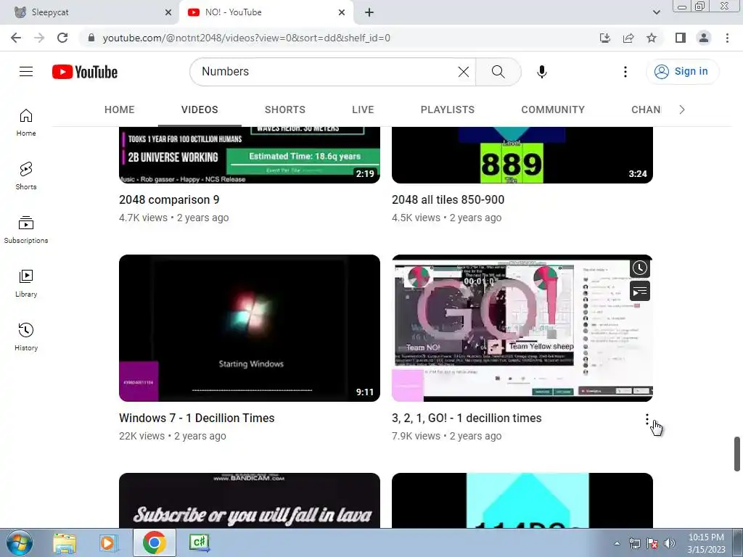The width and height of the screenshot is (743, 557).
Task: Open the 2048 comparison 9 thumbnail
Action: point(250,155)
